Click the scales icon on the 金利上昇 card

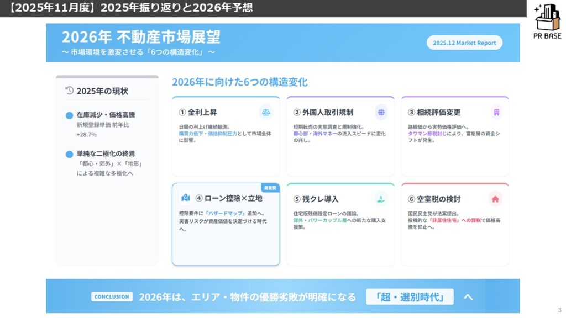pyautogui.click(x=266, y=112)
